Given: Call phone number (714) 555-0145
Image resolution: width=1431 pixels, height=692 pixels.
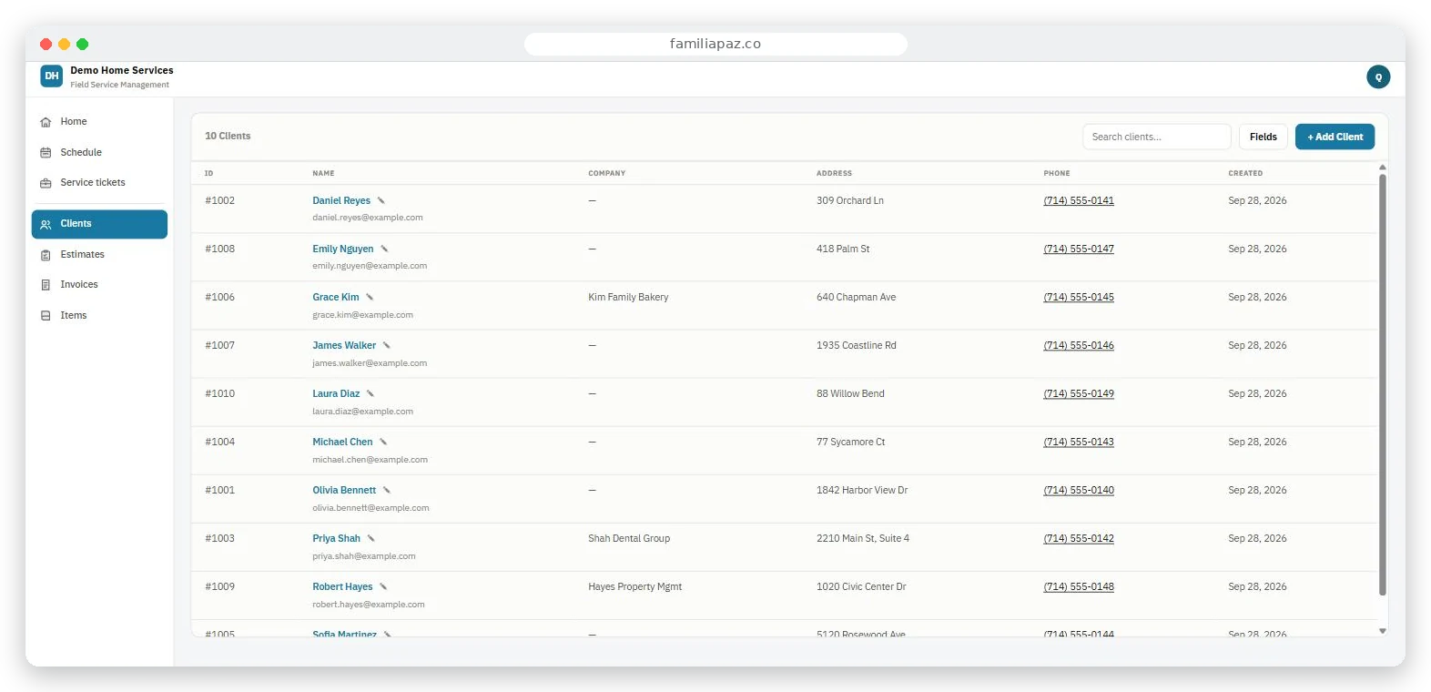Looking at the screenshot, I should (x=1079, y=297).
